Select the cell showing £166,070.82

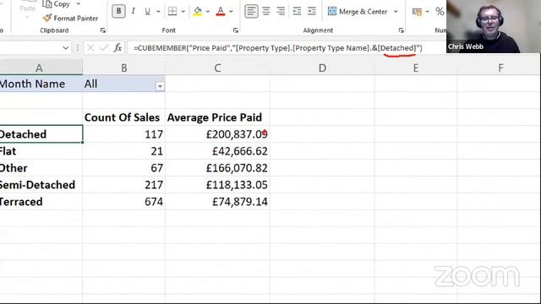tap(217, 168)
